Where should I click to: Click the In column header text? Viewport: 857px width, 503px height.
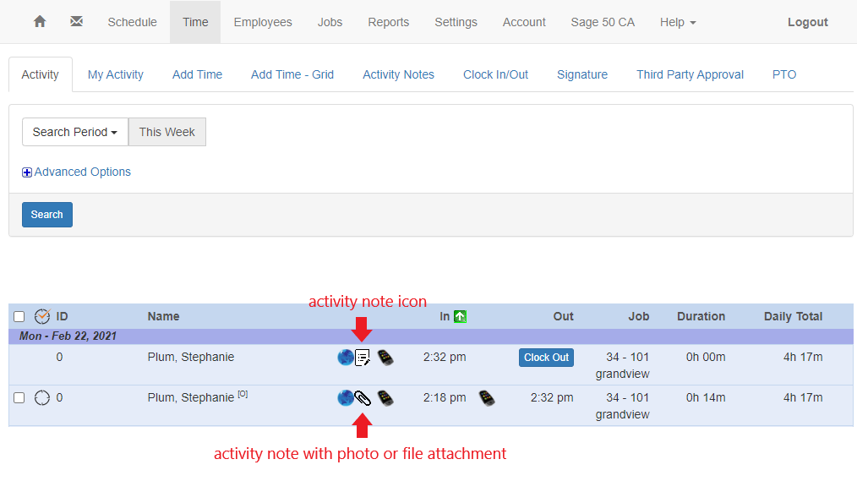click(x=445, y=316)
